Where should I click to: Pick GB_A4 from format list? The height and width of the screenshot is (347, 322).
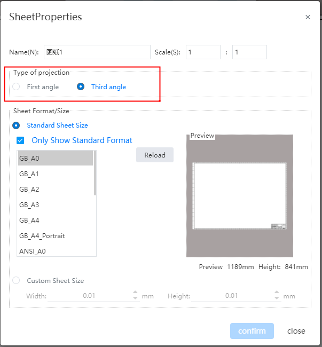pyautogui.click(x=56, y=220)
